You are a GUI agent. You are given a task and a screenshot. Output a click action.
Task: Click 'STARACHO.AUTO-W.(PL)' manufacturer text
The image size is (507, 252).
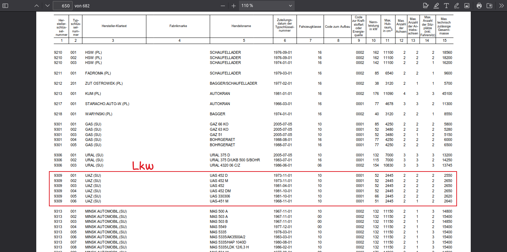click(107, 104)
